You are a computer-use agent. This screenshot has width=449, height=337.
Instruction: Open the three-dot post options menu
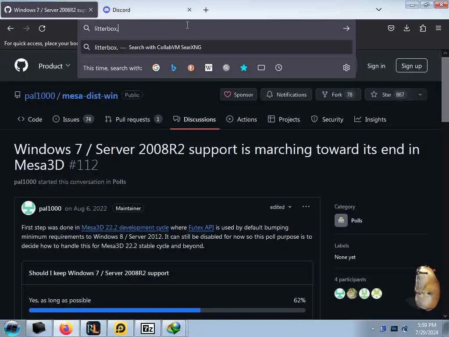(306, 207)
